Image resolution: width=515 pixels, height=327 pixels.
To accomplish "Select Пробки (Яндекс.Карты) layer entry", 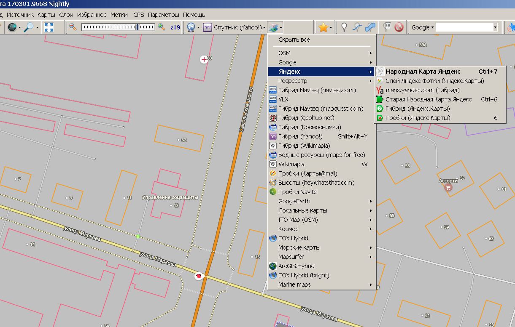I will (x=418, y=118).
